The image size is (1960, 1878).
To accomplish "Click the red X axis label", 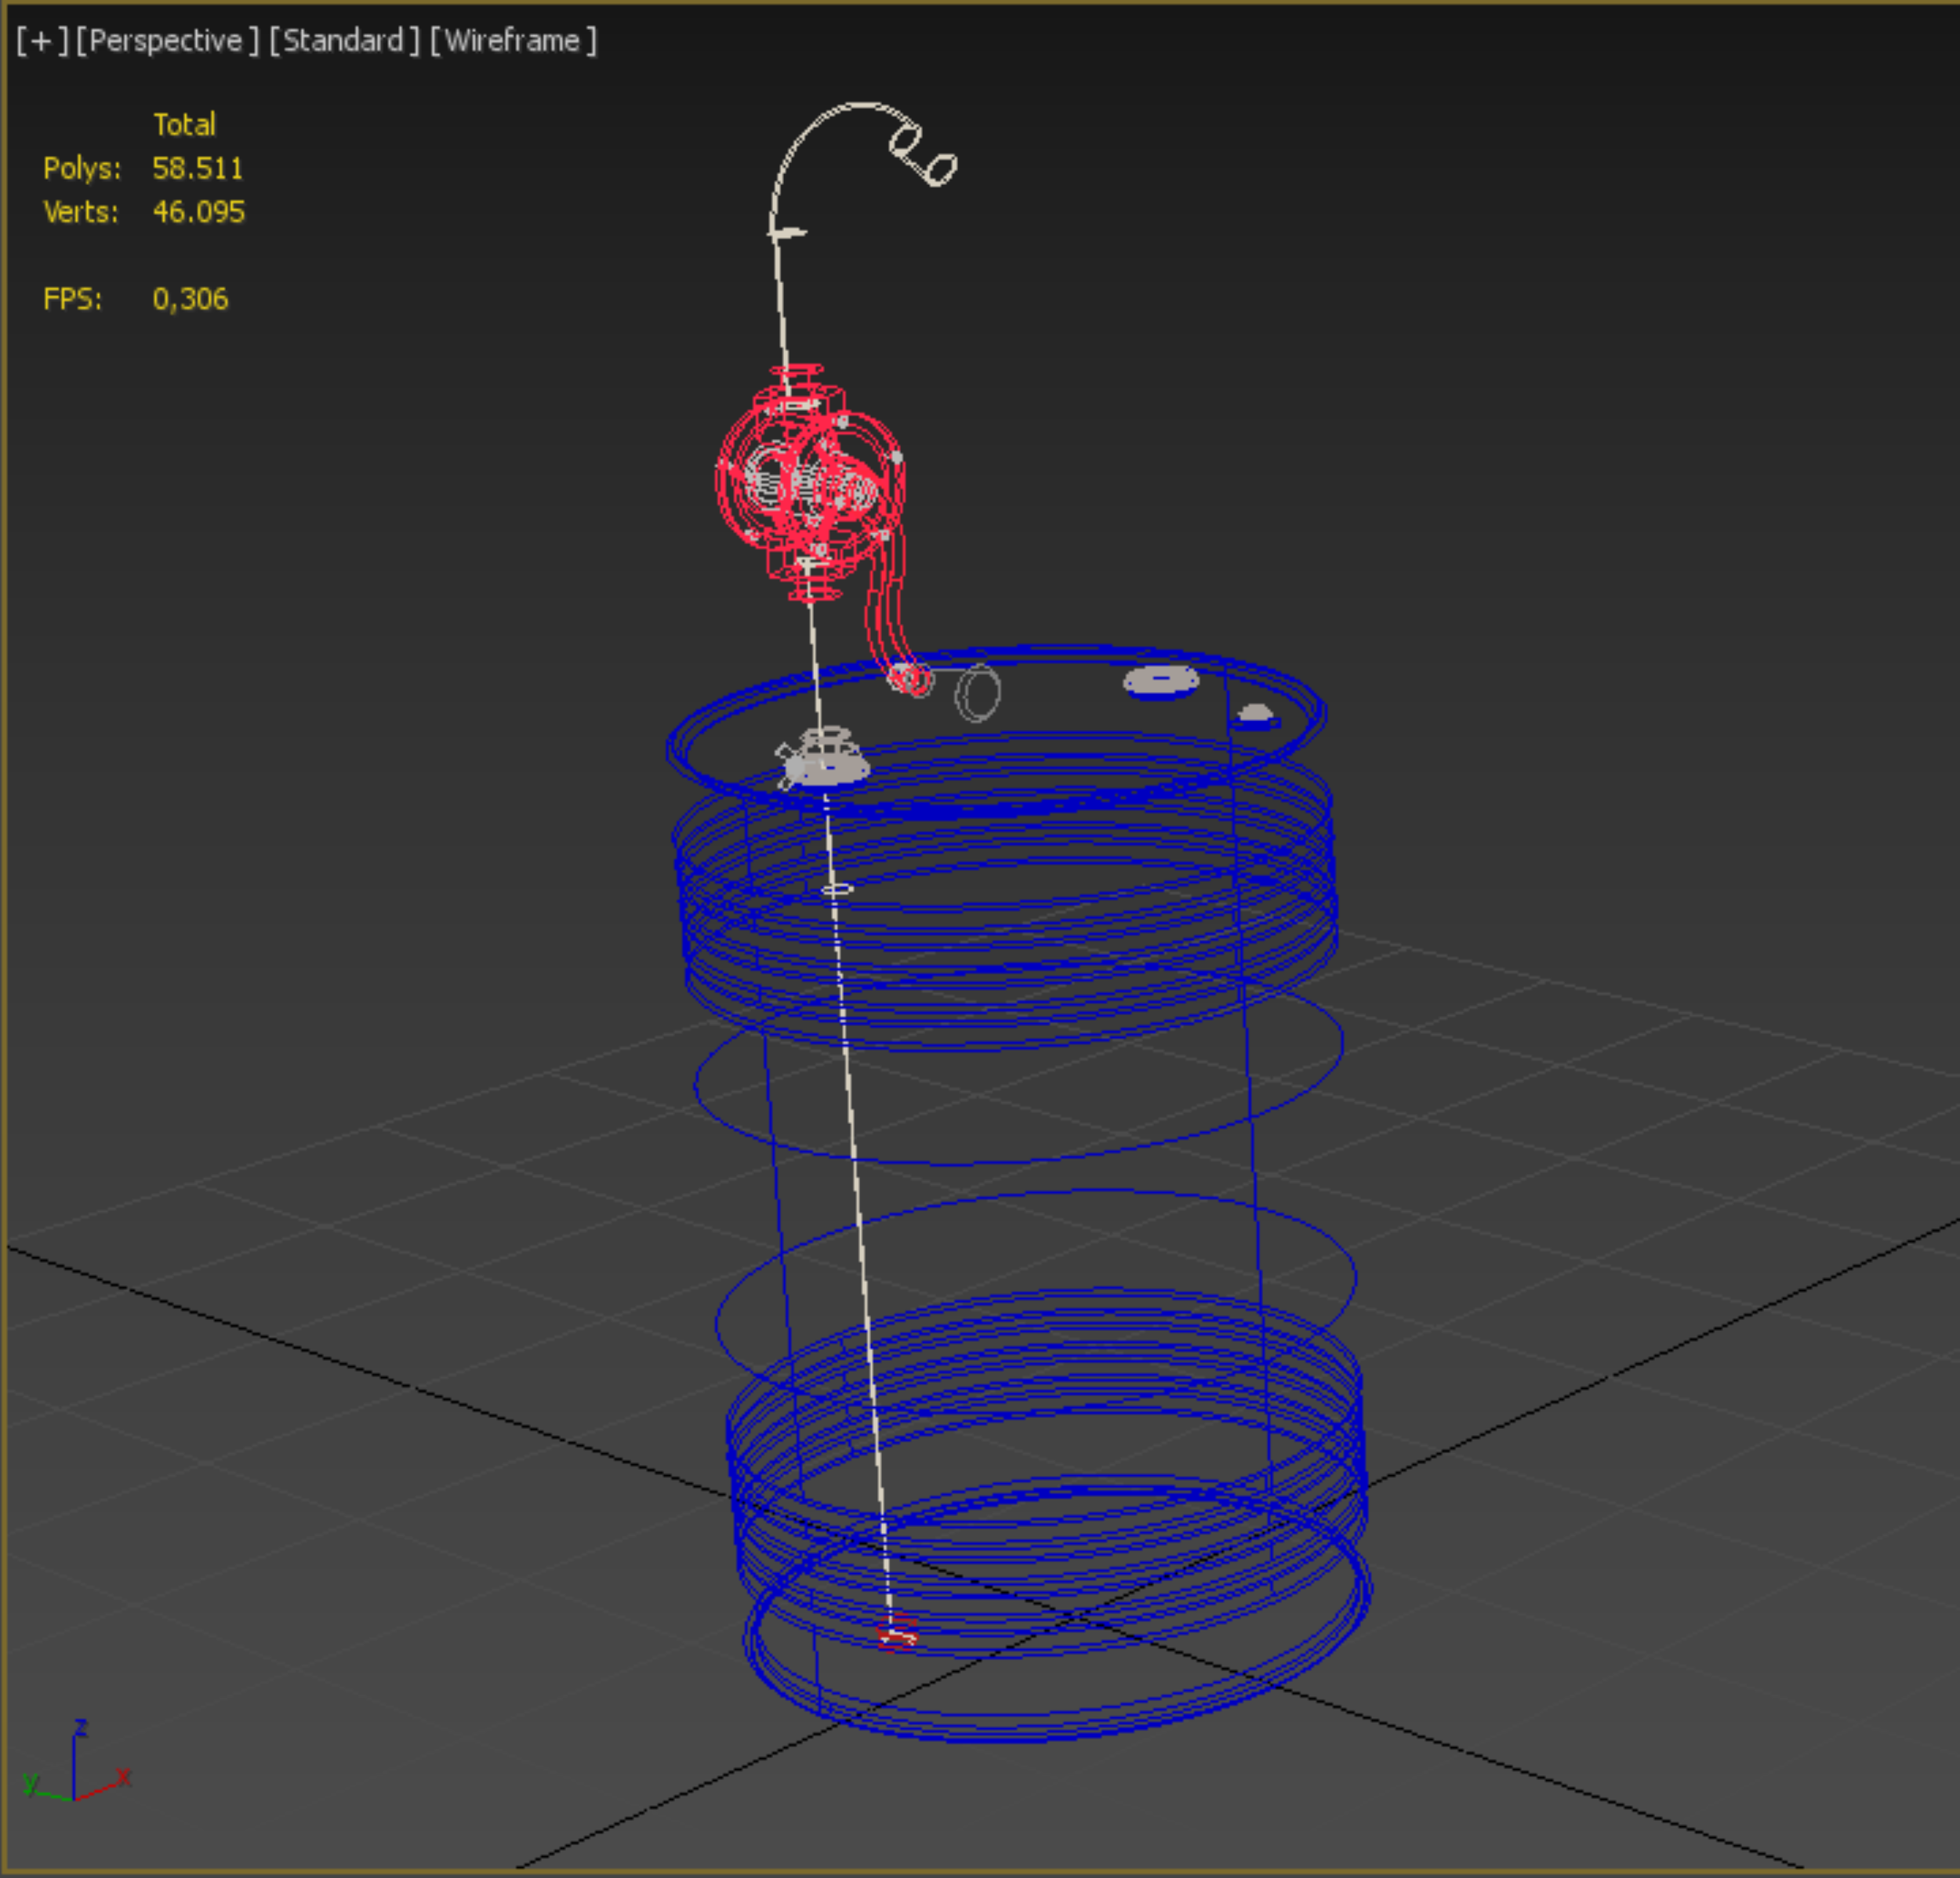I will pos(124,1776).
